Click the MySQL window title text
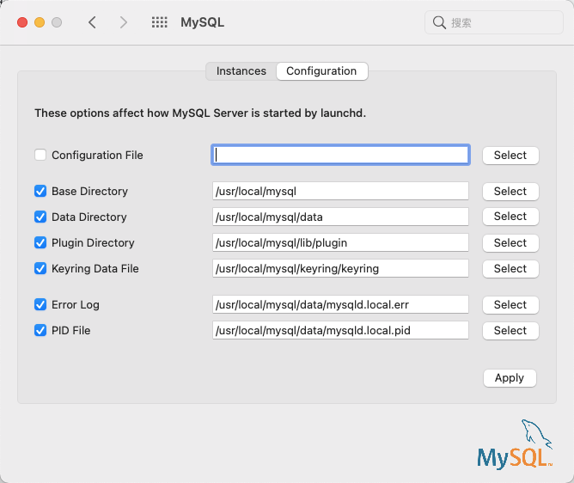The height and width of the screenshot is (483, 574). click(x=203, y=22)
